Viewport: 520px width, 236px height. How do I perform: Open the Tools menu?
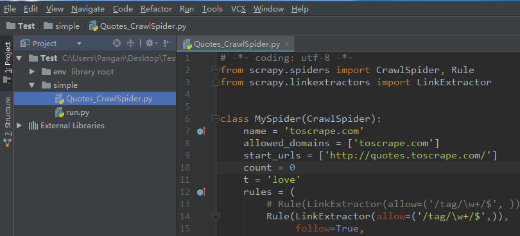(212, 9)
